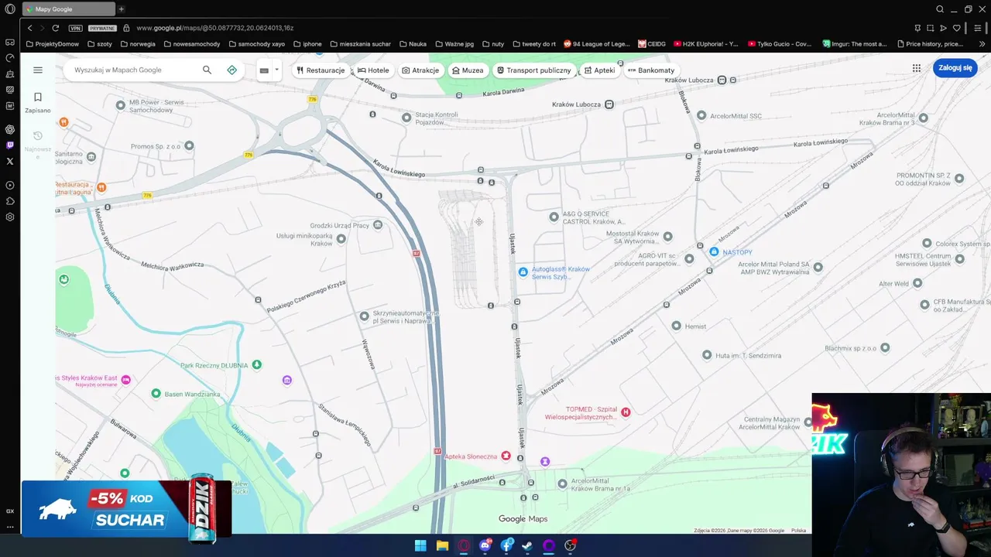Open X (Twitter) in the Opera sidebar
Viewport: 991px width, 557px height.
pos(10,161)
